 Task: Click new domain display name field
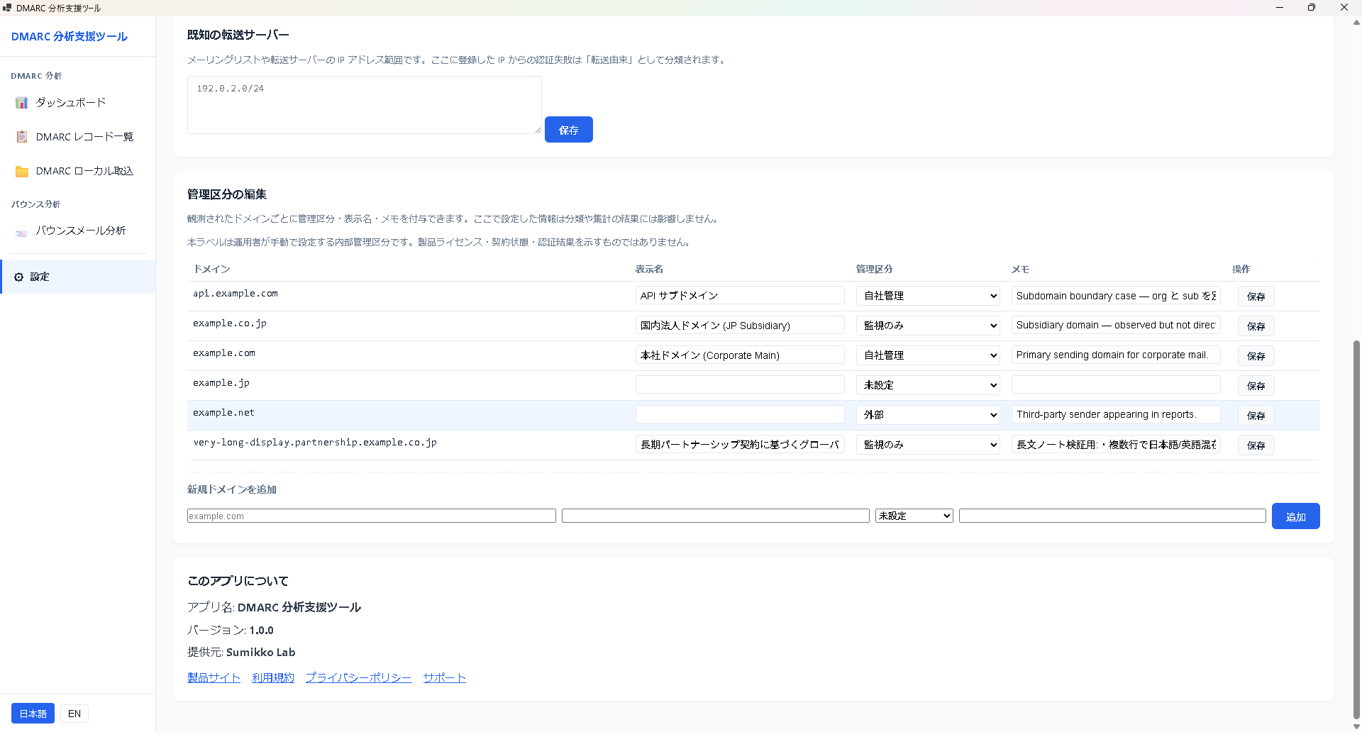click(x=715, y=516)
